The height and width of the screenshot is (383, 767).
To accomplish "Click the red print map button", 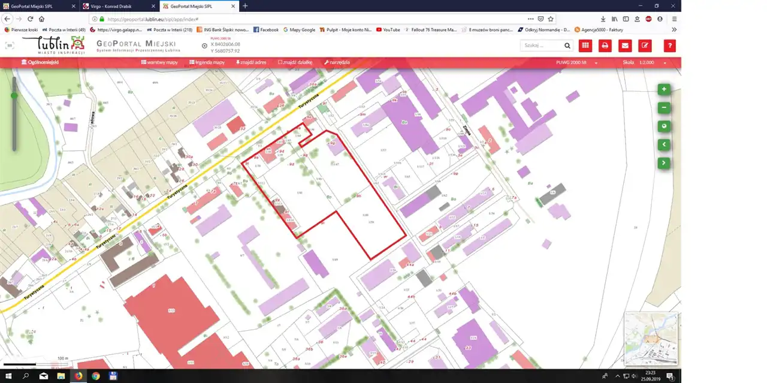I will pyautogui.click(x=605, y=46).
